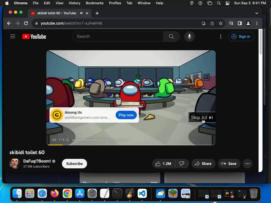Click the search magnifier button

pyautogui.click(x=171, y=36)
